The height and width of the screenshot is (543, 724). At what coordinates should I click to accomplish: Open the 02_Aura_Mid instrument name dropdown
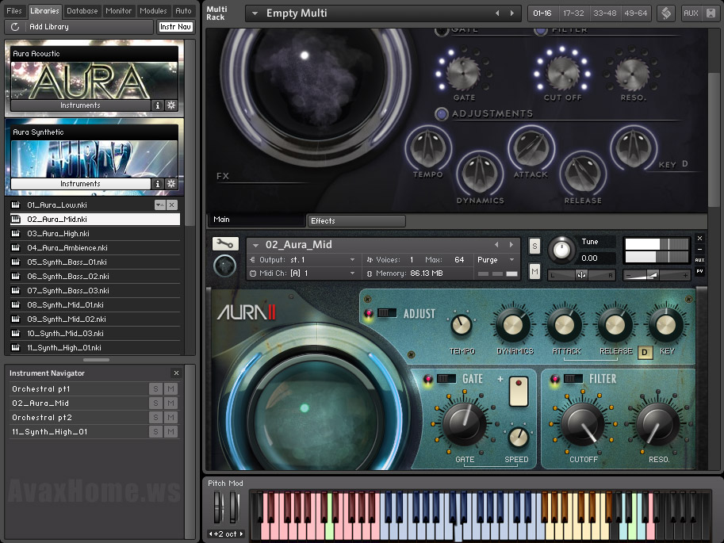click(x=255, y=245)
